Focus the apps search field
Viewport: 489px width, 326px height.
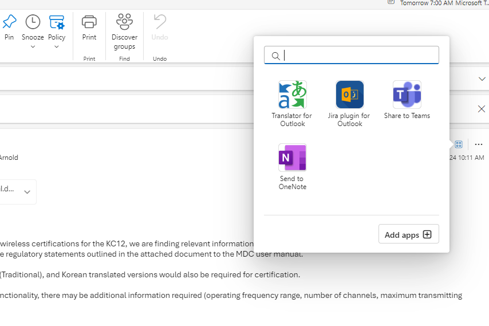click(x=352, y=55)
